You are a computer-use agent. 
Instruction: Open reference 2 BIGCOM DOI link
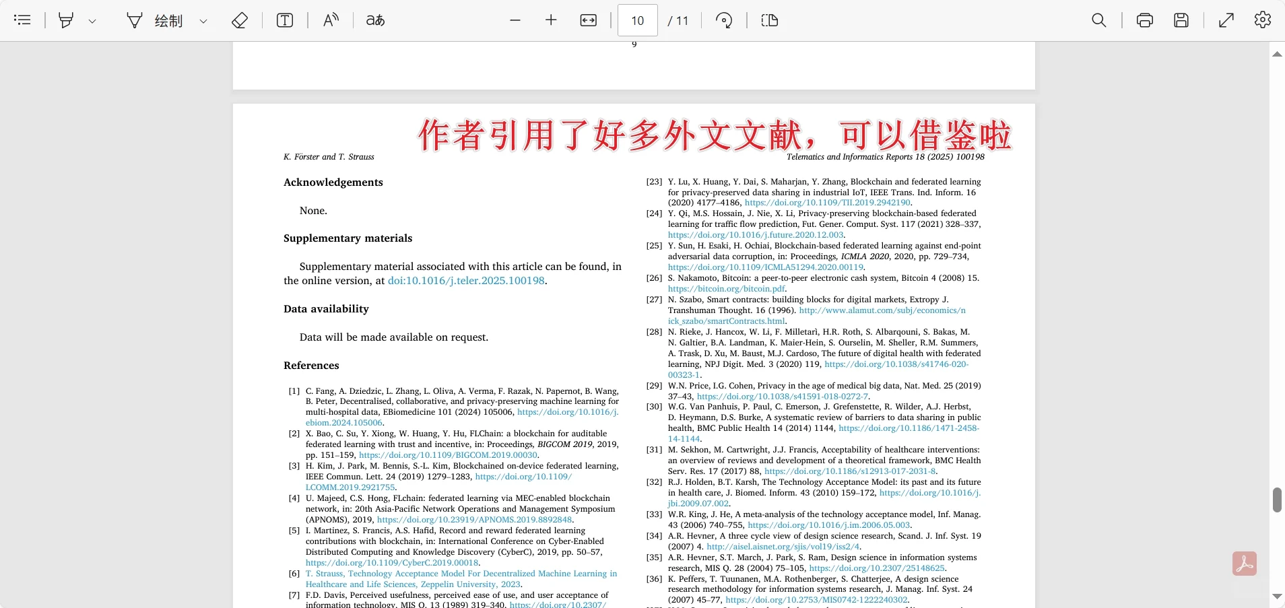[x=449, y=455]
